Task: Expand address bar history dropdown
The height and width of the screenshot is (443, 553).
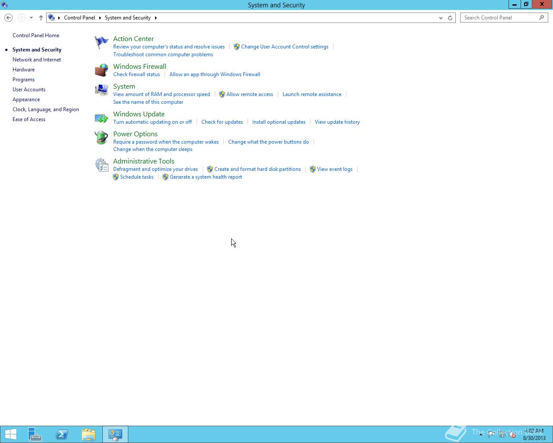Action: coord(441,18)
